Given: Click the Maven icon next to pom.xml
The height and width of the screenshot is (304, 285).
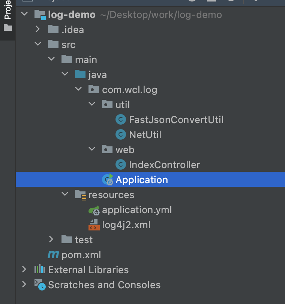Looking at the screenshot, I should 53,254.
